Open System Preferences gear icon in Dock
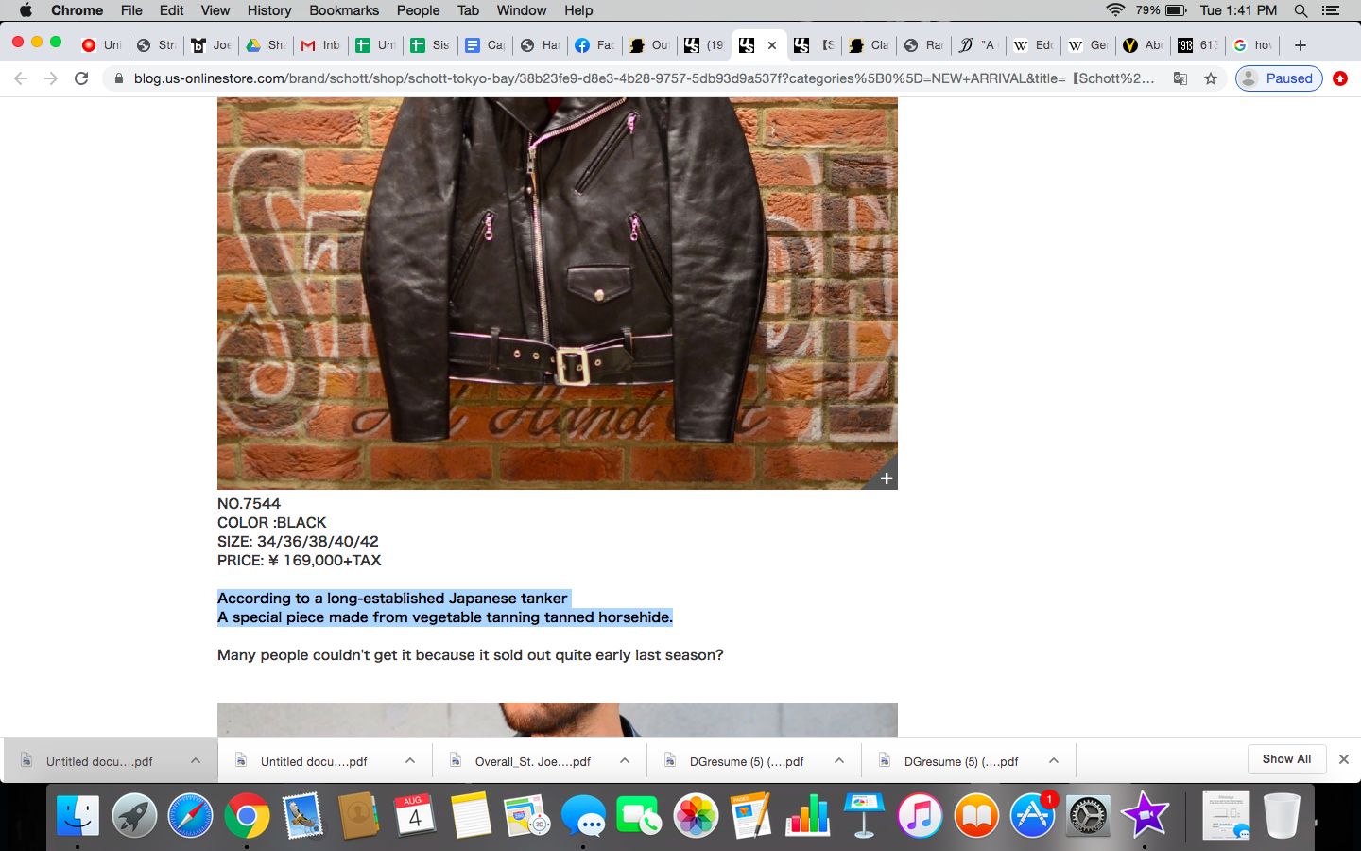The image size is (1361, 851). pyautogui.click(x=1088, y=815)
